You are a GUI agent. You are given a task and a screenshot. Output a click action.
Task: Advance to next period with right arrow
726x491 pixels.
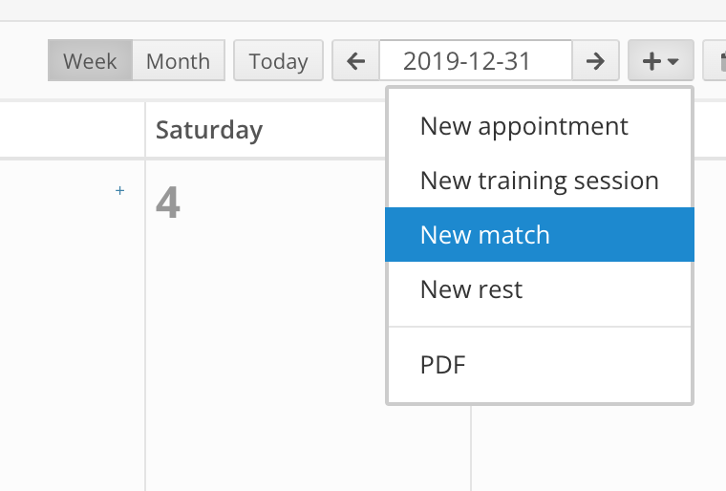[x=595, y=61]
